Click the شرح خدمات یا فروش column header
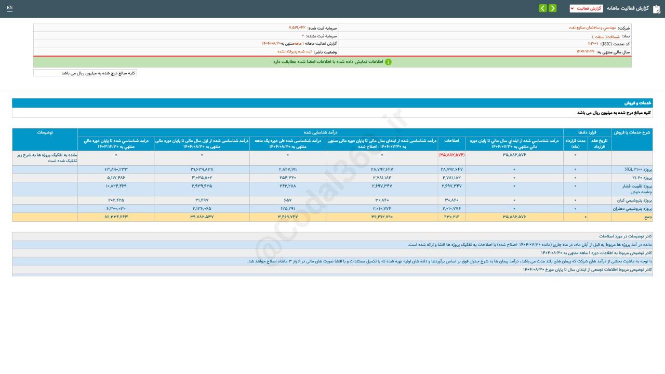This screenshot has width=665, height=374. click(632, 132)
